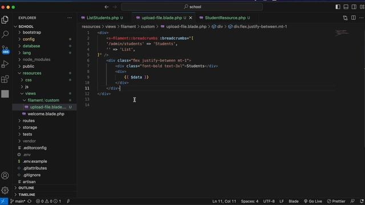Screen dimensions: 365x205
Task: Expand the vendor folder
Action: pos(44,141)
